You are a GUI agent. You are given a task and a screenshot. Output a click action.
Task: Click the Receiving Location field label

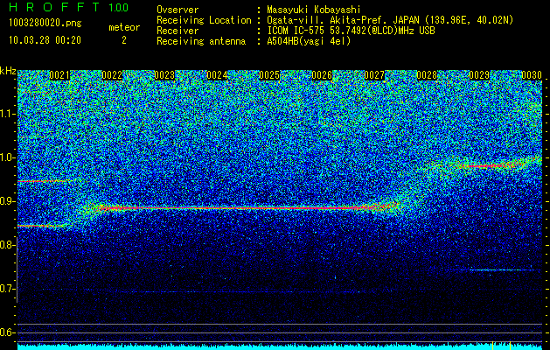click(204, 20)
